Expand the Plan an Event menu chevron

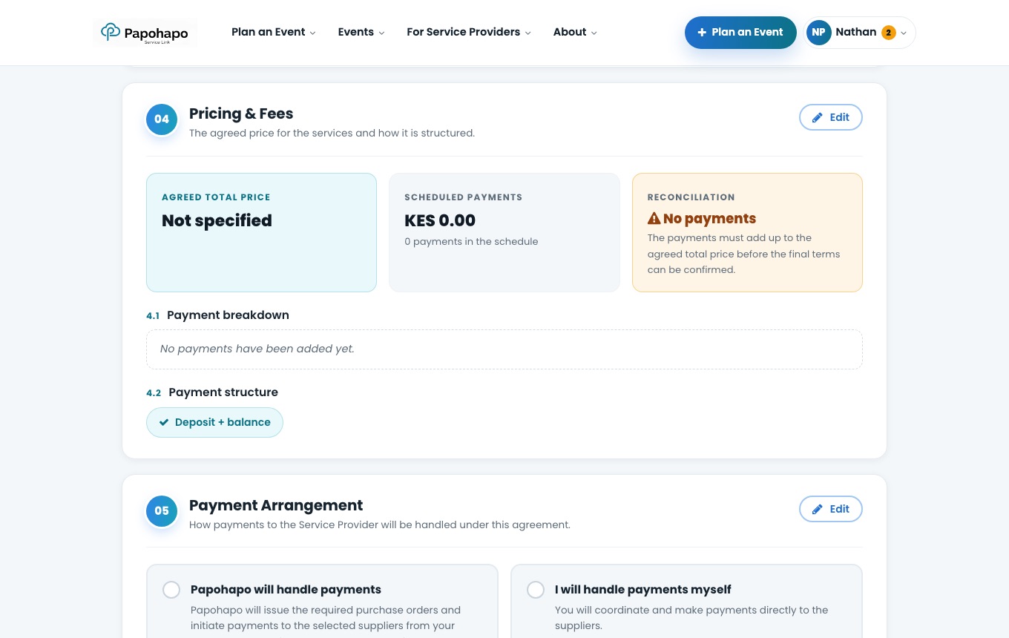pyautogui.click(x=312, y=33)
